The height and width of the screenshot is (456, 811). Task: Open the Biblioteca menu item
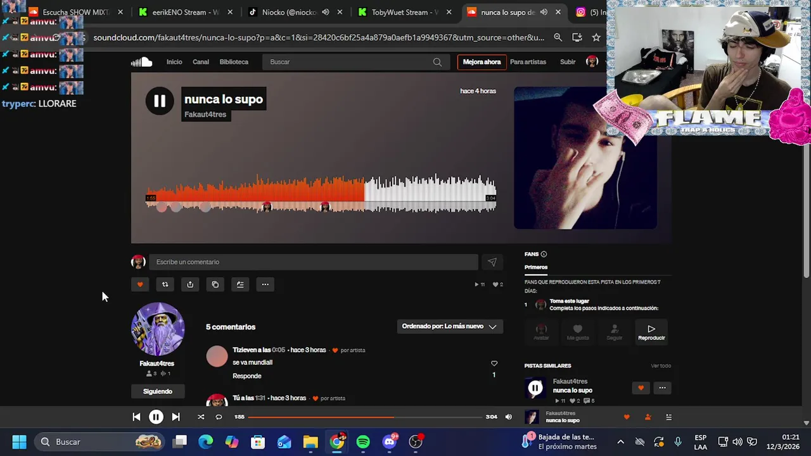(234, 62)
